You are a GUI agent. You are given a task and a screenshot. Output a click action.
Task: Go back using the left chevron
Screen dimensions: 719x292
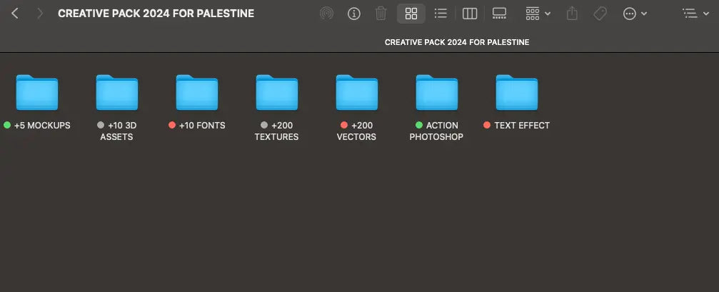tap(15, 14)
